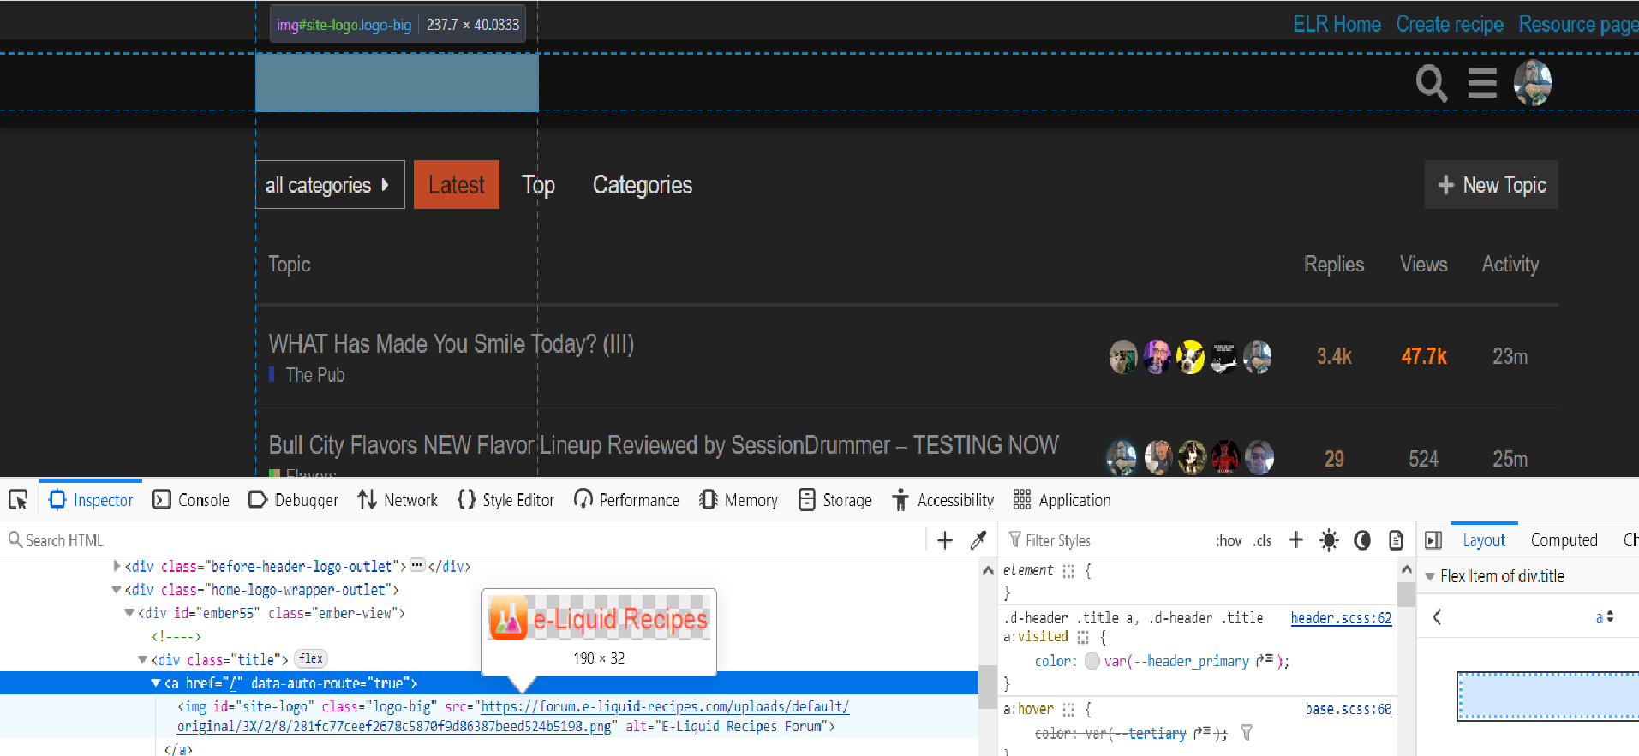Toggle the :hov pseudo-class panel
The width and height of the screenshot is (1639, 756).
click(x=1229, y=540)
